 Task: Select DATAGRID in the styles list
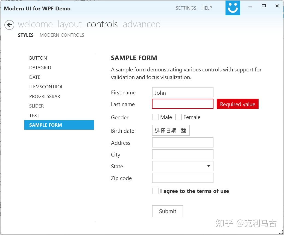click(x=40, y=68)
